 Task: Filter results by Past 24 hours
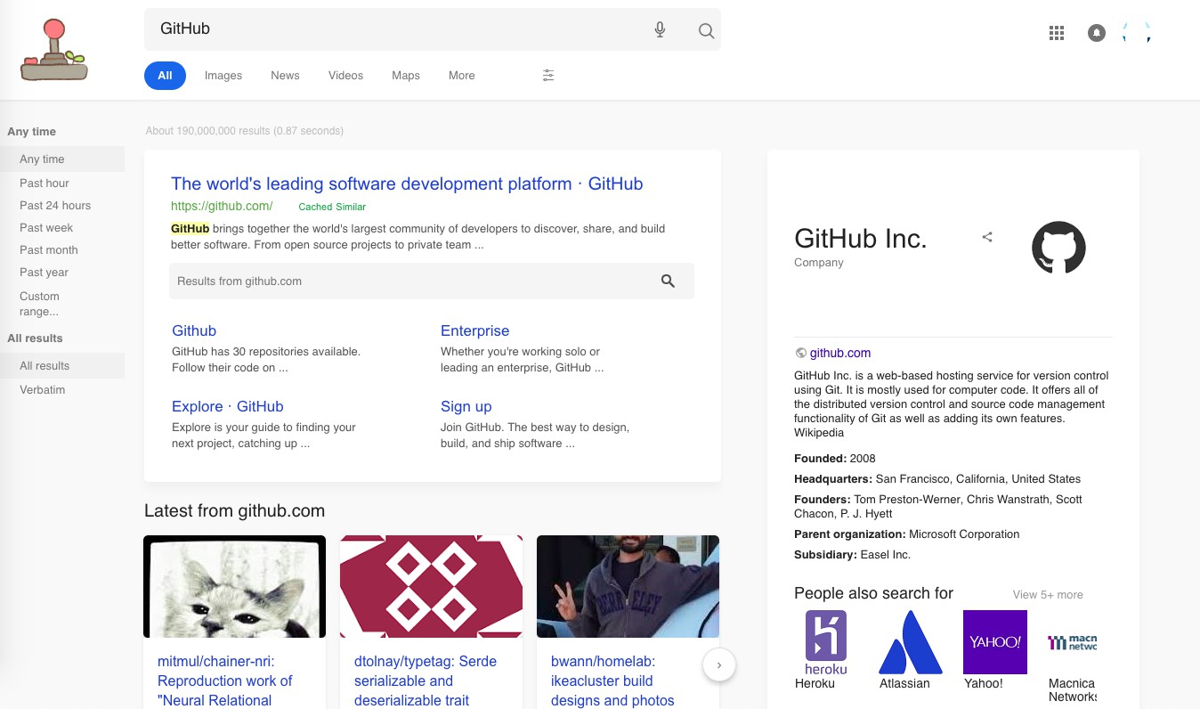tap(55, 205)
